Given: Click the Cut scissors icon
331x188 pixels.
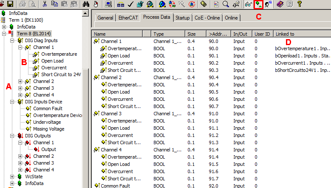Looking at the screenshot, I should (x=45, y=4).
